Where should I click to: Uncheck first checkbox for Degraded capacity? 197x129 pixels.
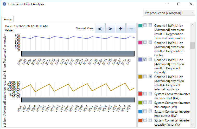tap(145, 59)
